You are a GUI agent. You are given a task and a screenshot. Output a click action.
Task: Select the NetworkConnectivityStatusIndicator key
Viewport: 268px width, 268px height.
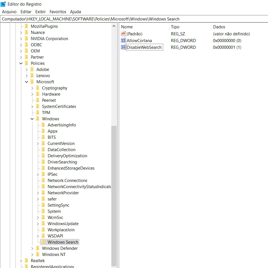(79, 186)
